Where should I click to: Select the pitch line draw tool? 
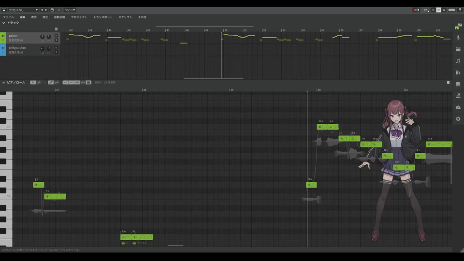[x=57, y=83]
